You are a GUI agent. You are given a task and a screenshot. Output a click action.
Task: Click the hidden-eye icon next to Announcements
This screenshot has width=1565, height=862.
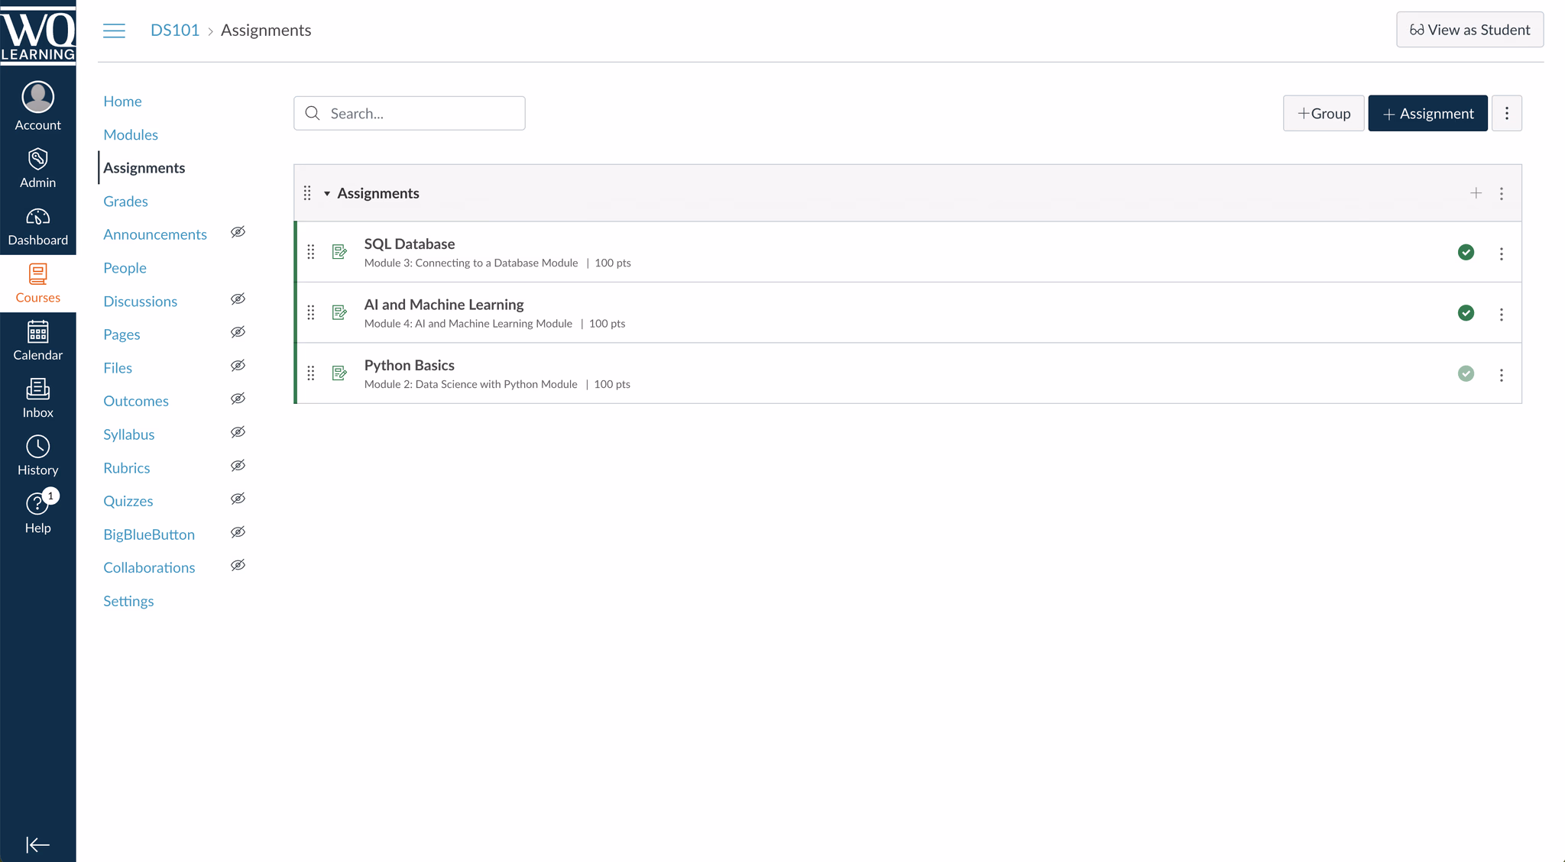tap(238, 232)
